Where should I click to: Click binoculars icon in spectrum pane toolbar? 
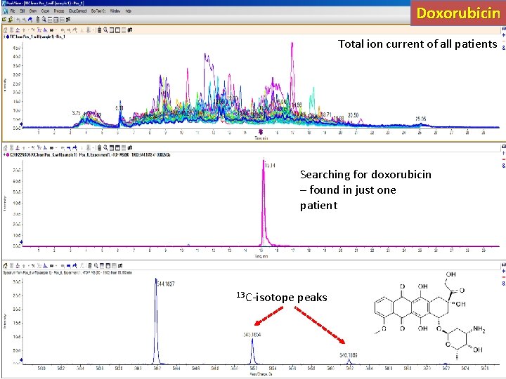click(x=120, y=266)
